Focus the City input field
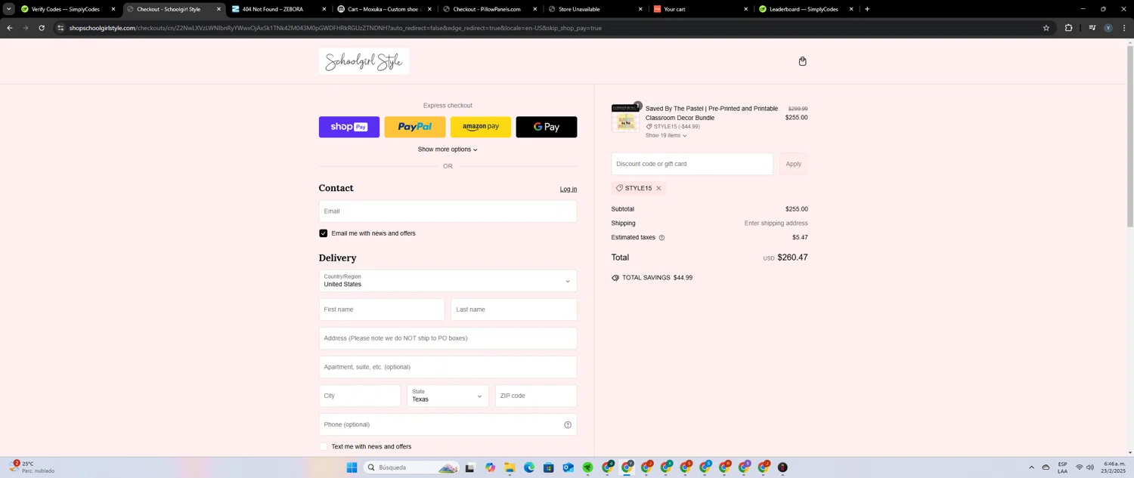 click(360, 396)
